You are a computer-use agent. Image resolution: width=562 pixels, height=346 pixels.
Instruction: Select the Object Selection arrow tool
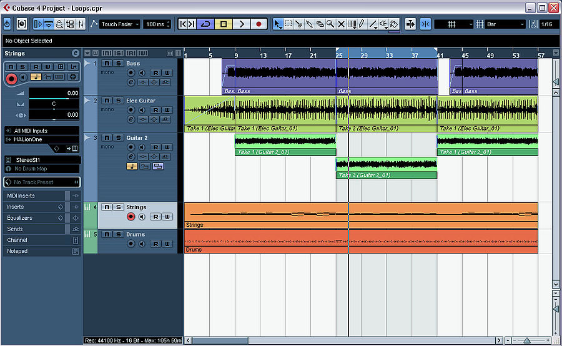coord(277,24)
